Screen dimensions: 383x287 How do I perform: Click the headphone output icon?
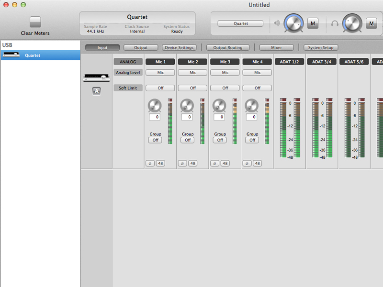(335, 23)
